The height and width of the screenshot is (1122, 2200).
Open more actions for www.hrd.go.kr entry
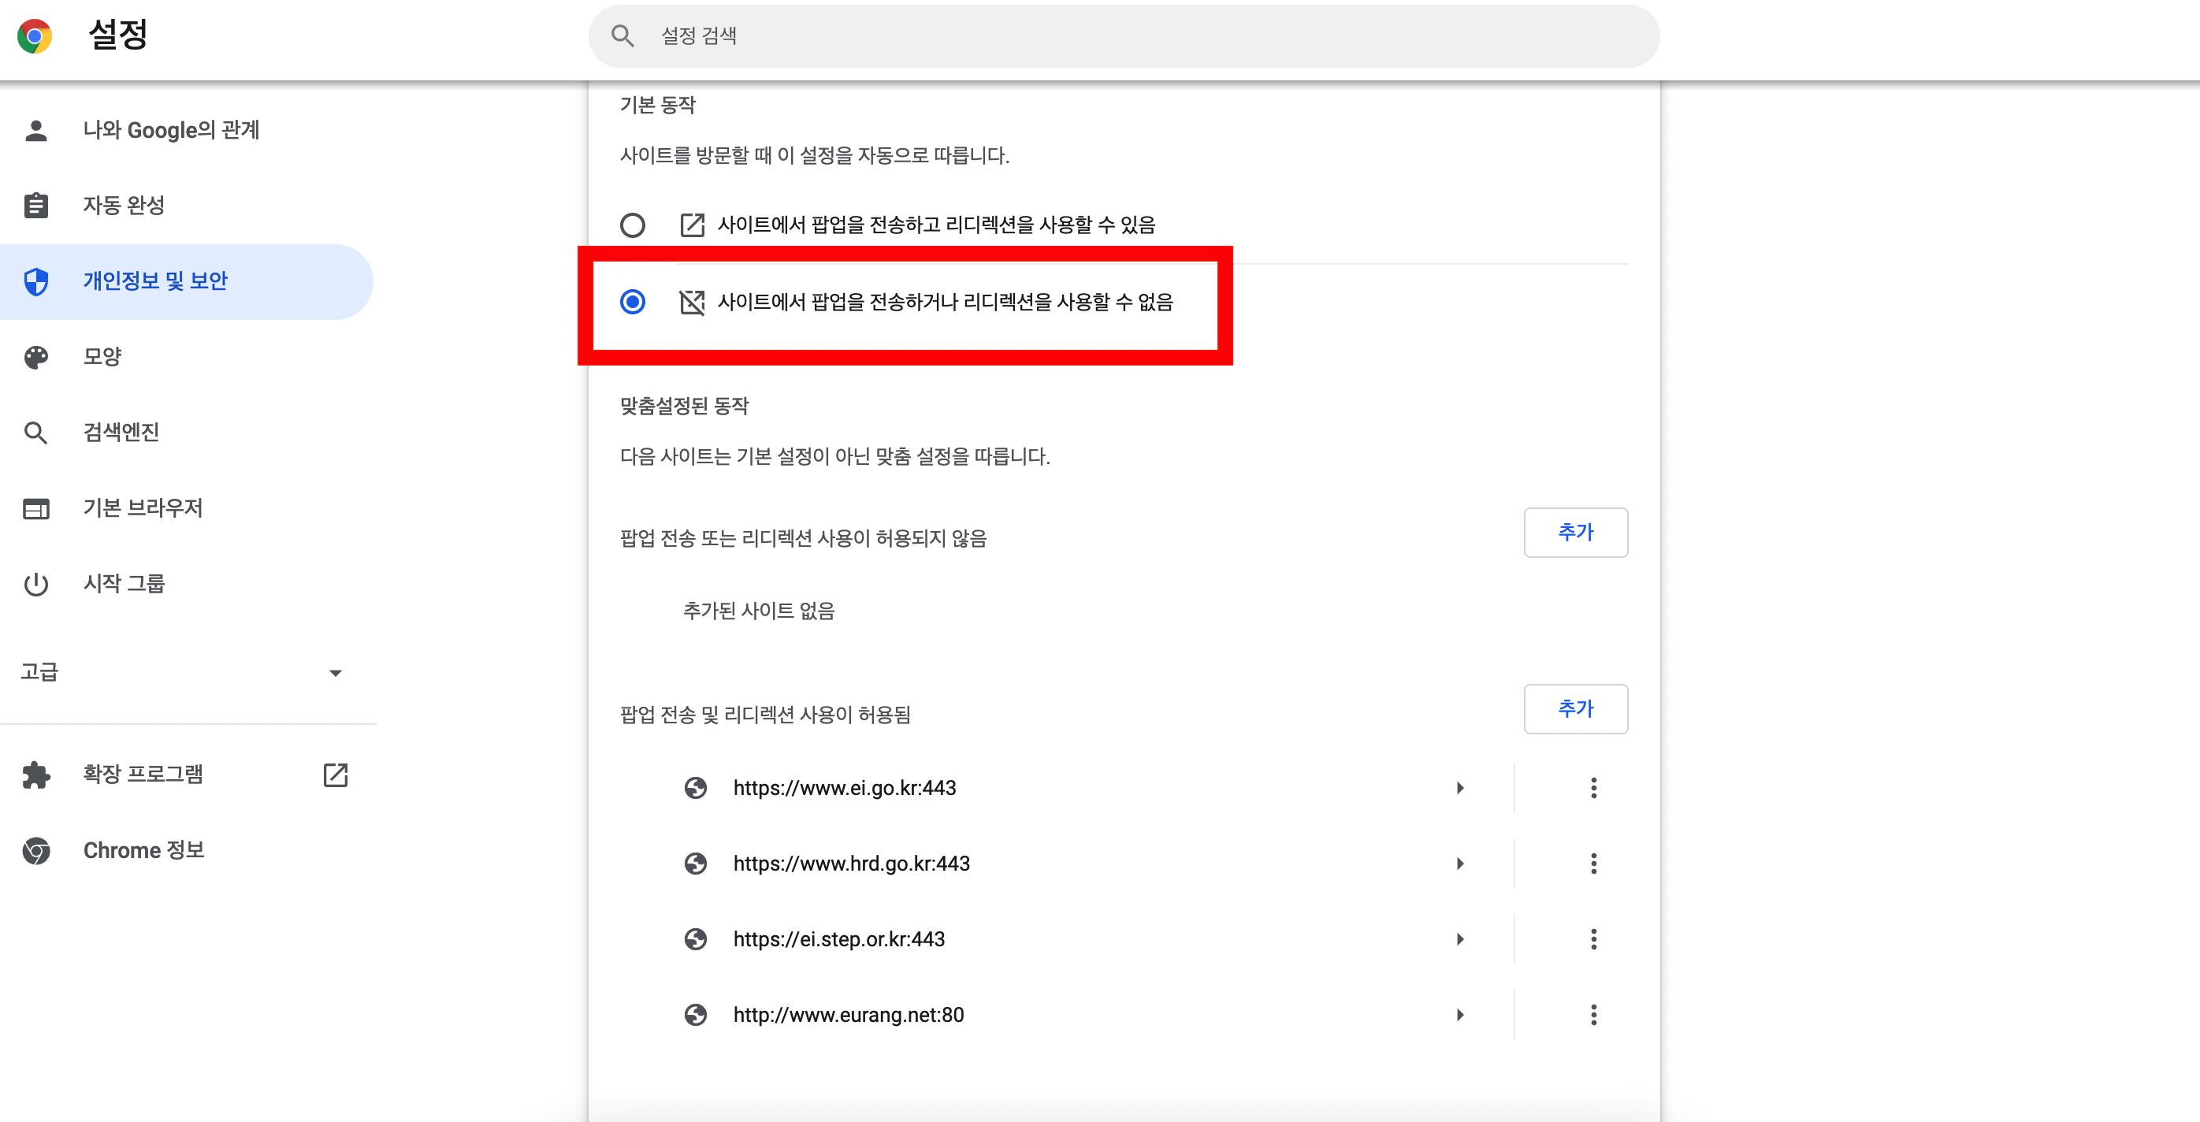tap(1592, 864)
